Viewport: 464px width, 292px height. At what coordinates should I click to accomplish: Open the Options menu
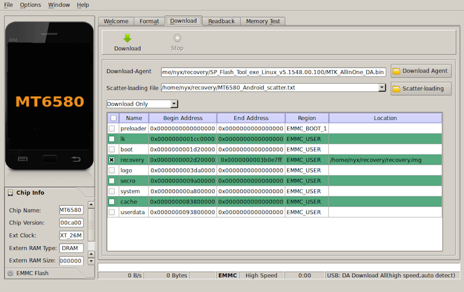pos(30,5)
